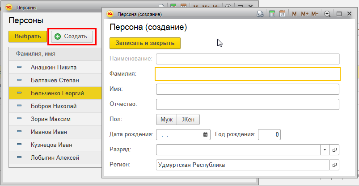The width and height of the screenshot is (359, 186).
Task: Click the Дата рождения date field
Action: click(178, 134)
